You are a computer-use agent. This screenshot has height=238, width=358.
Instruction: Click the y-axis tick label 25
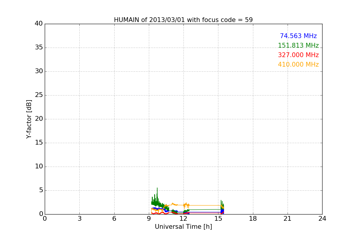click(x=39, y=95)
